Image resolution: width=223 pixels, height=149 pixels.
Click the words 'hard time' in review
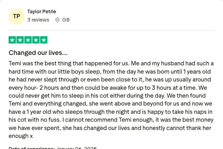[21, 71]
